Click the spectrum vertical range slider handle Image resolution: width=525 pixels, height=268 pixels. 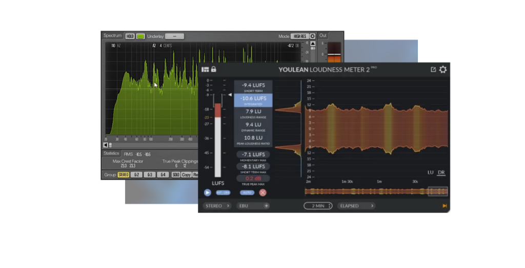(x=313, y=49)
